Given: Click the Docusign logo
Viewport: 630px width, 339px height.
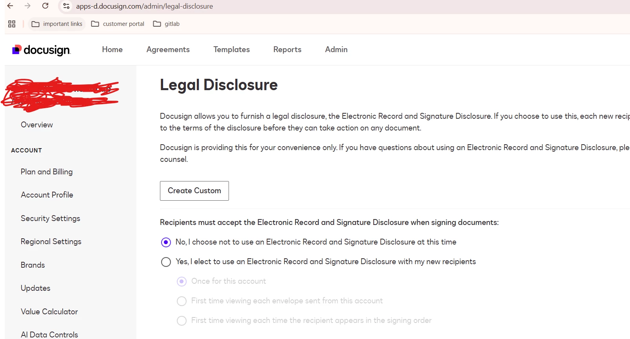Looking at the screenshot, I should coord(42,50).
